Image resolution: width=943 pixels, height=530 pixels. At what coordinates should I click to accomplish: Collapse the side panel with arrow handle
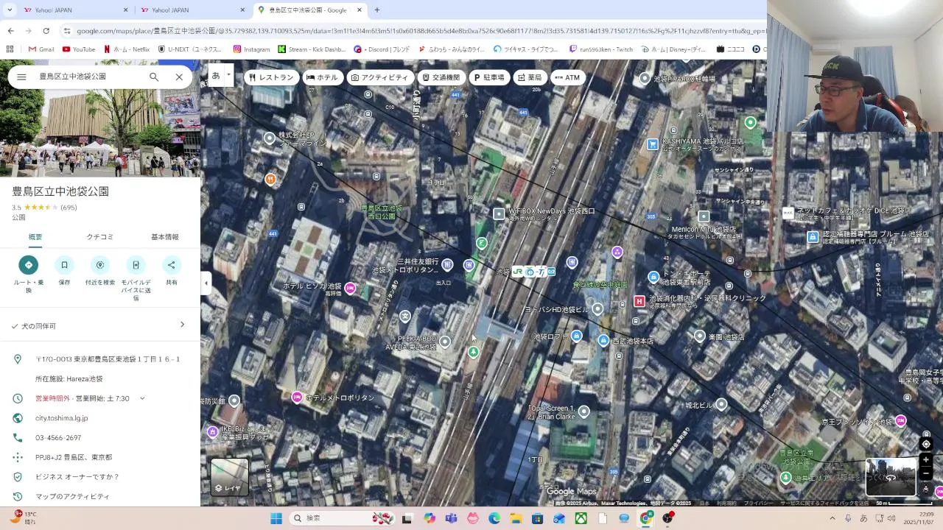[206, 283]
